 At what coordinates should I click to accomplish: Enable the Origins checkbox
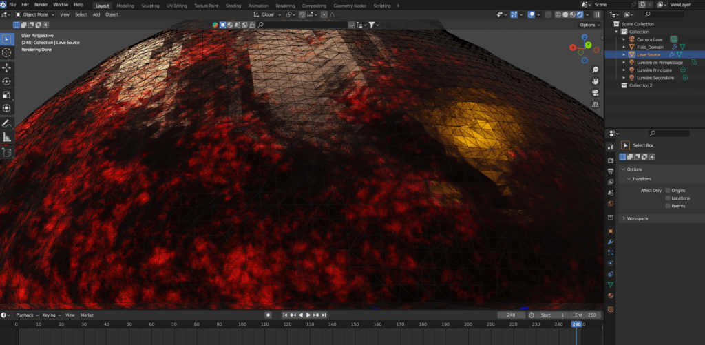[668, 190]
